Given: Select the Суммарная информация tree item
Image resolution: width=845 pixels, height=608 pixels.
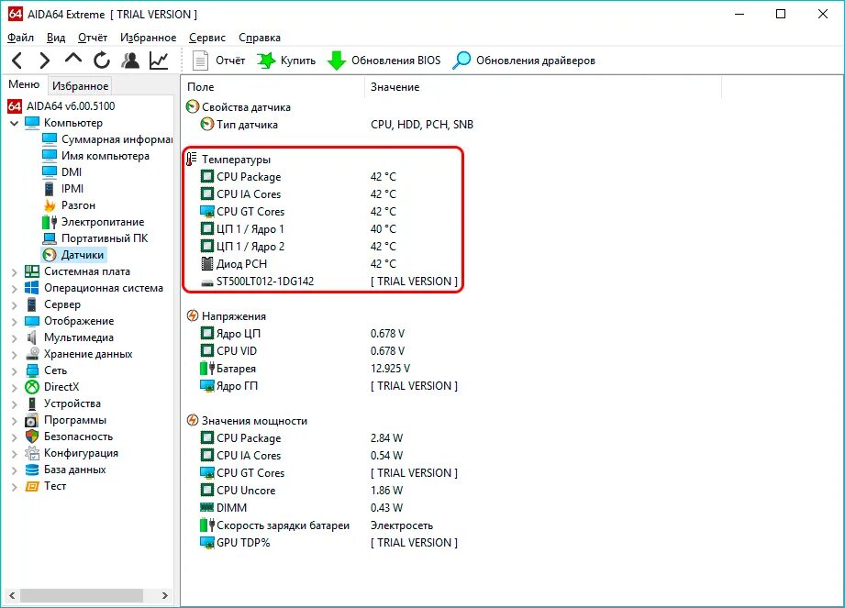Looking at the screenshot, I should 117,139.
